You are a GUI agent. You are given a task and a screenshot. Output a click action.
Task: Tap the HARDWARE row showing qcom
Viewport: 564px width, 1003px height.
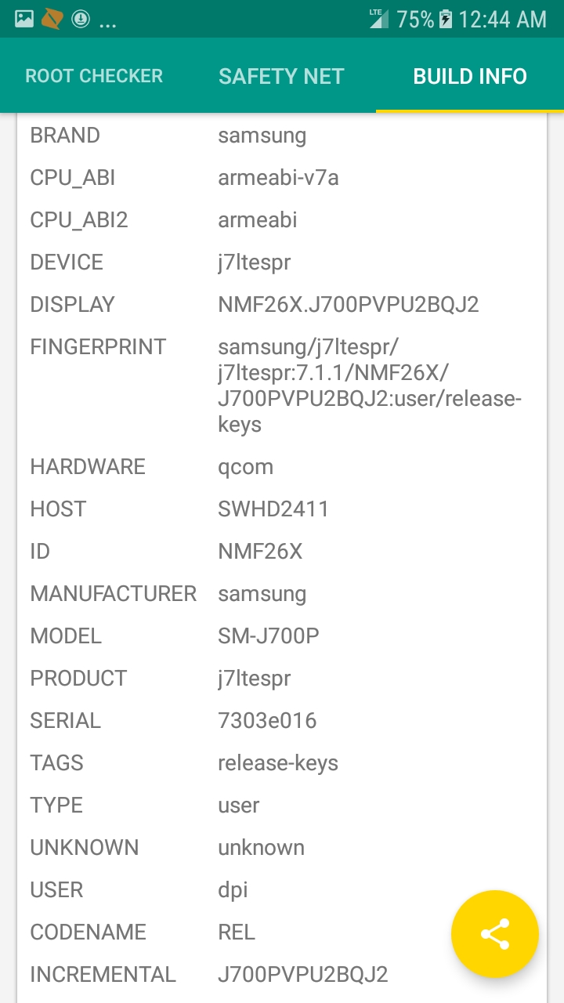tap(282, 467)
